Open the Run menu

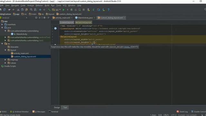point(53,5)
